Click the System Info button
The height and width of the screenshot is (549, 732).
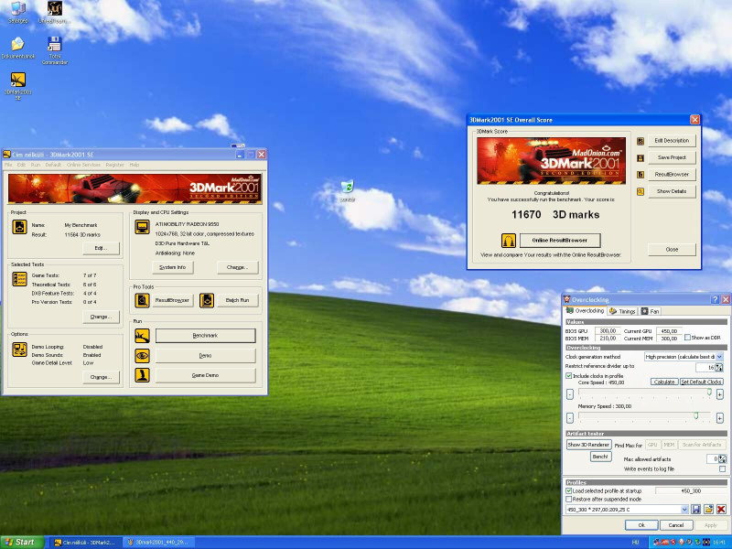pyautogui.click(x=173, y=267)
